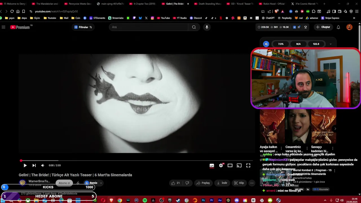Image resolution: width=361 pixels, height=203 pixels.
Task: Reload the page in browser
Action: (12, 11)
